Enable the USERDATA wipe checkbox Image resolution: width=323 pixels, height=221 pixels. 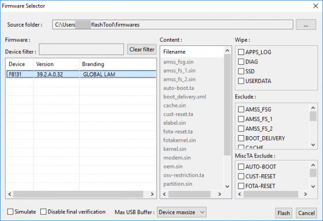(x=241, y=81)
